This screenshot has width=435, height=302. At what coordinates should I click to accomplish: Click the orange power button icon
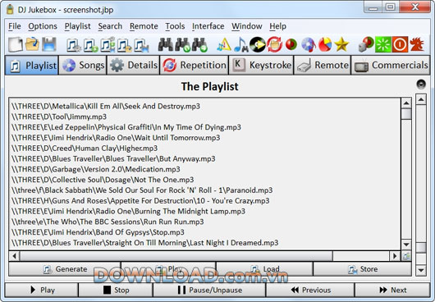coord(400,44)
